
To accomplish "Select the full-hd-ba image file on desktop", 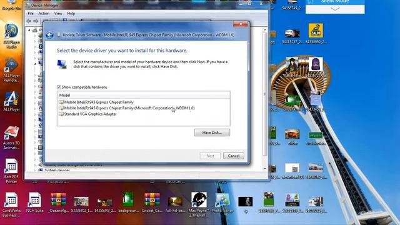I will tap(175, 204).
